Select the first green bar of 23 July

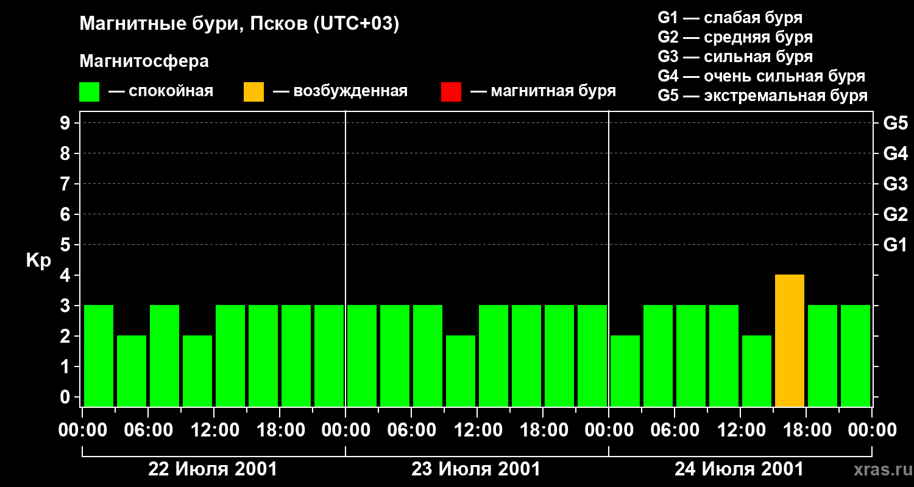click(362, 356)
